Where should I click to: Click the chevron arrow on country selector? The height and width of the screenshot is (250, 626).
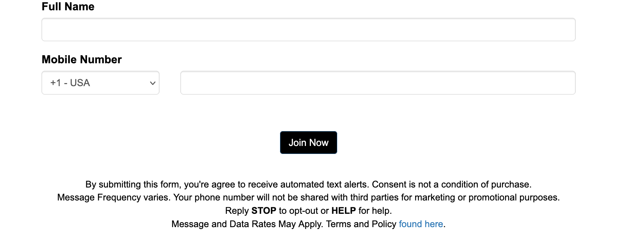pos(153,83)
